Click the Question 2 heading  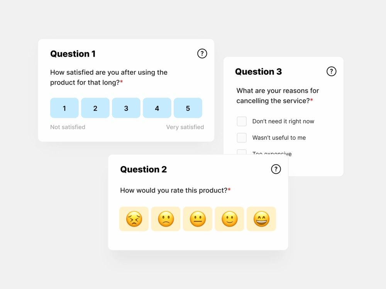pyautogui.click(x=144, y=169)
